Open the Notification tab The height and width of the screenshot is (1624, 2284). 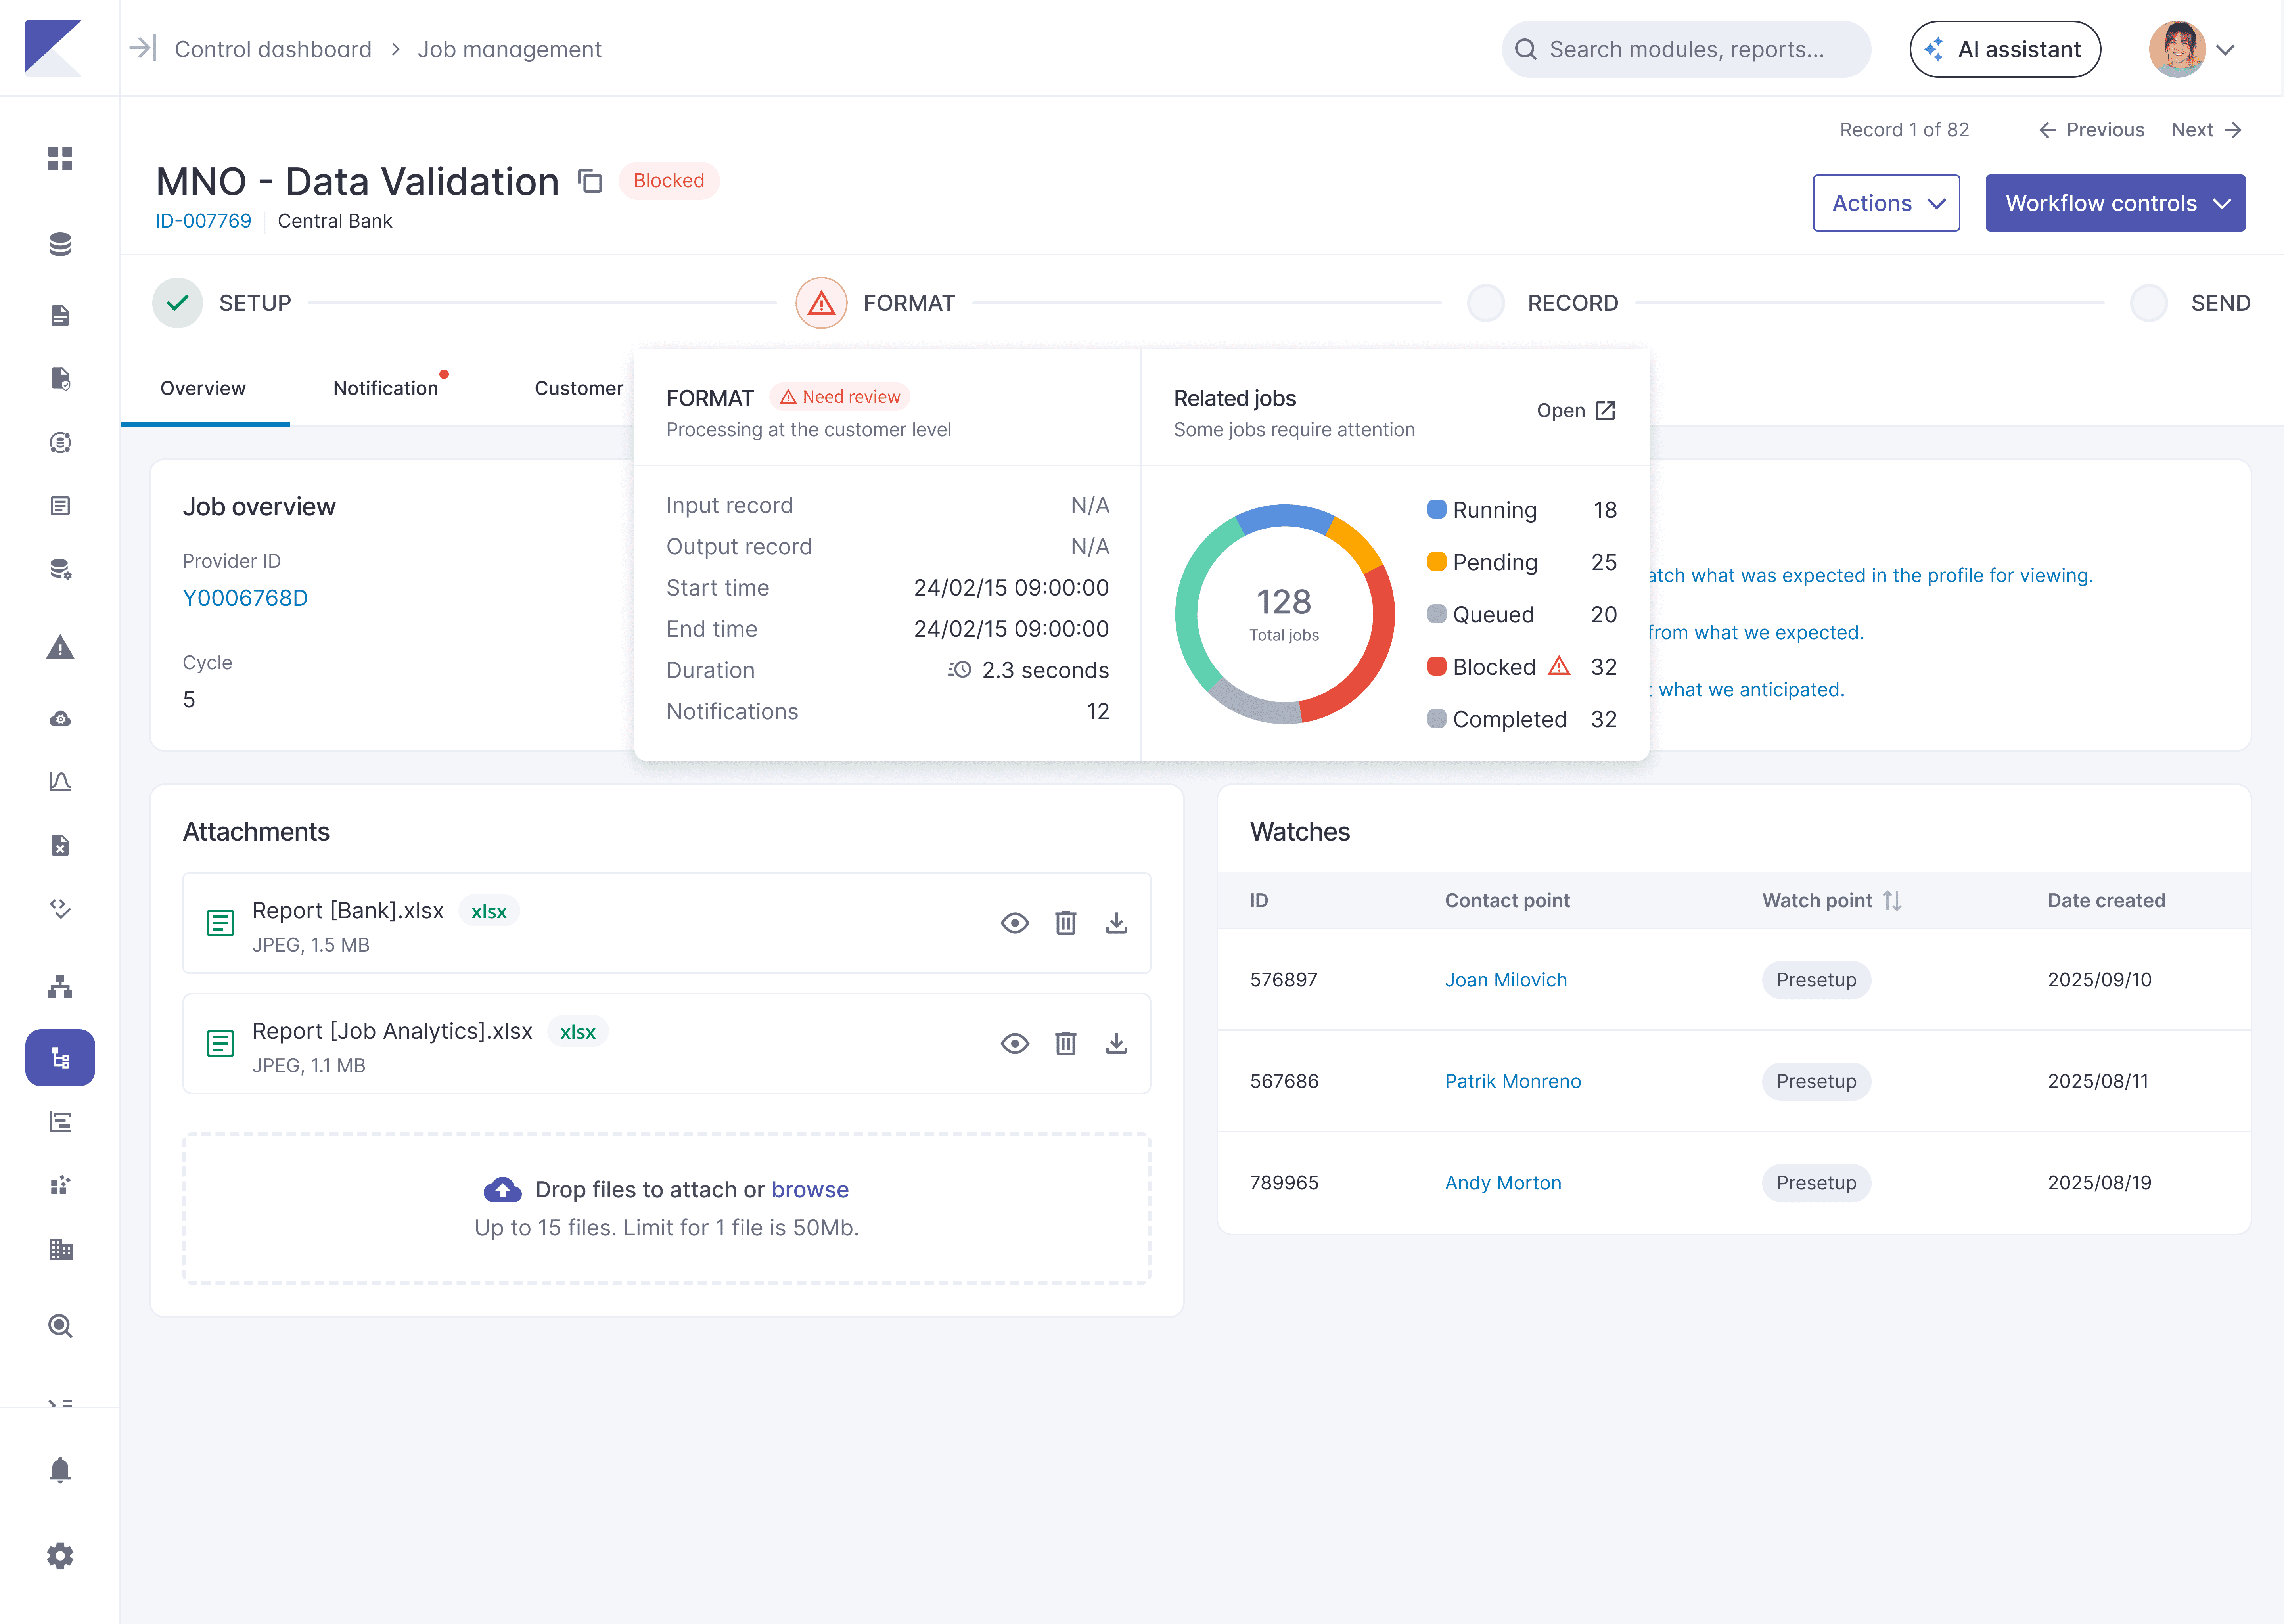(386, 388)
